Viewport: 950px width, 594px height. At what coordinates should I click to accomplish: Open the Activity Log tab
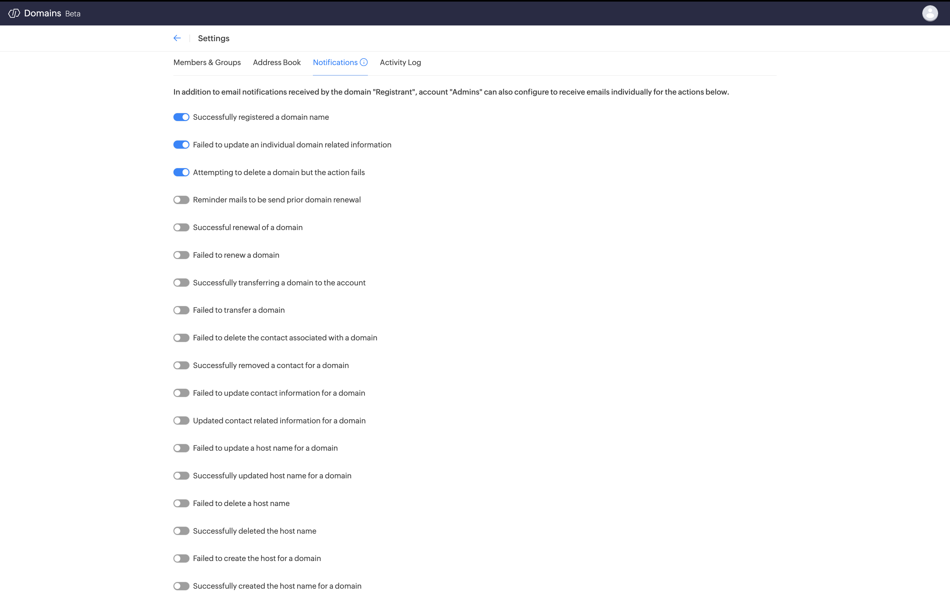[401, 63]
